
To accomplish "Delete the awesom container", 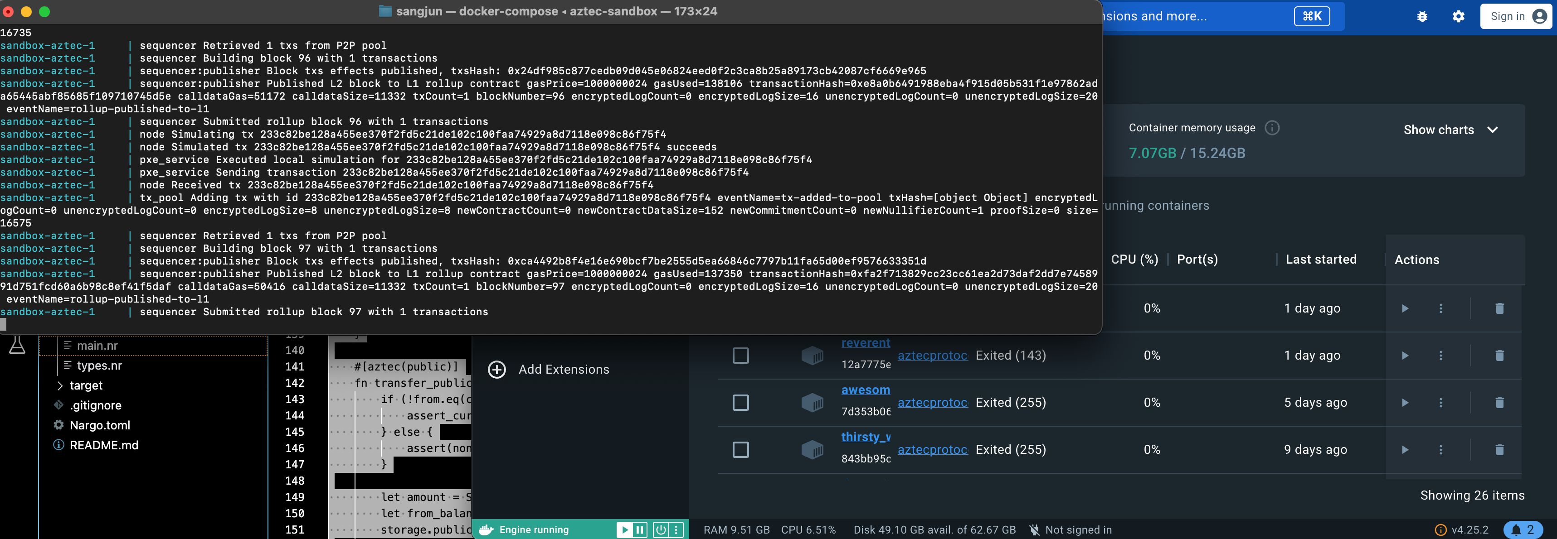I will pos(1499,403).
